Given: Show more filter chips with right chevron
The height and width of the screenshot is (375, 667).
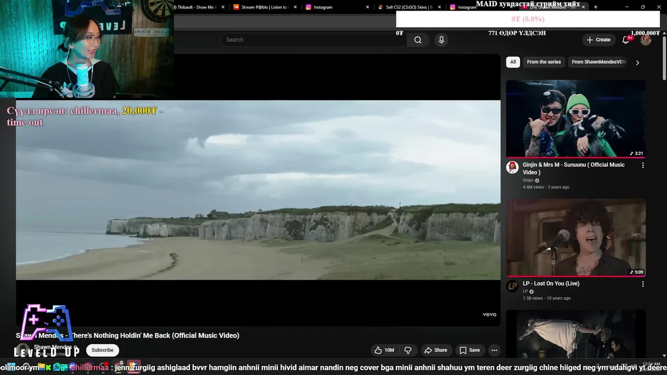Looking at the screenshot, I should 637,63.
